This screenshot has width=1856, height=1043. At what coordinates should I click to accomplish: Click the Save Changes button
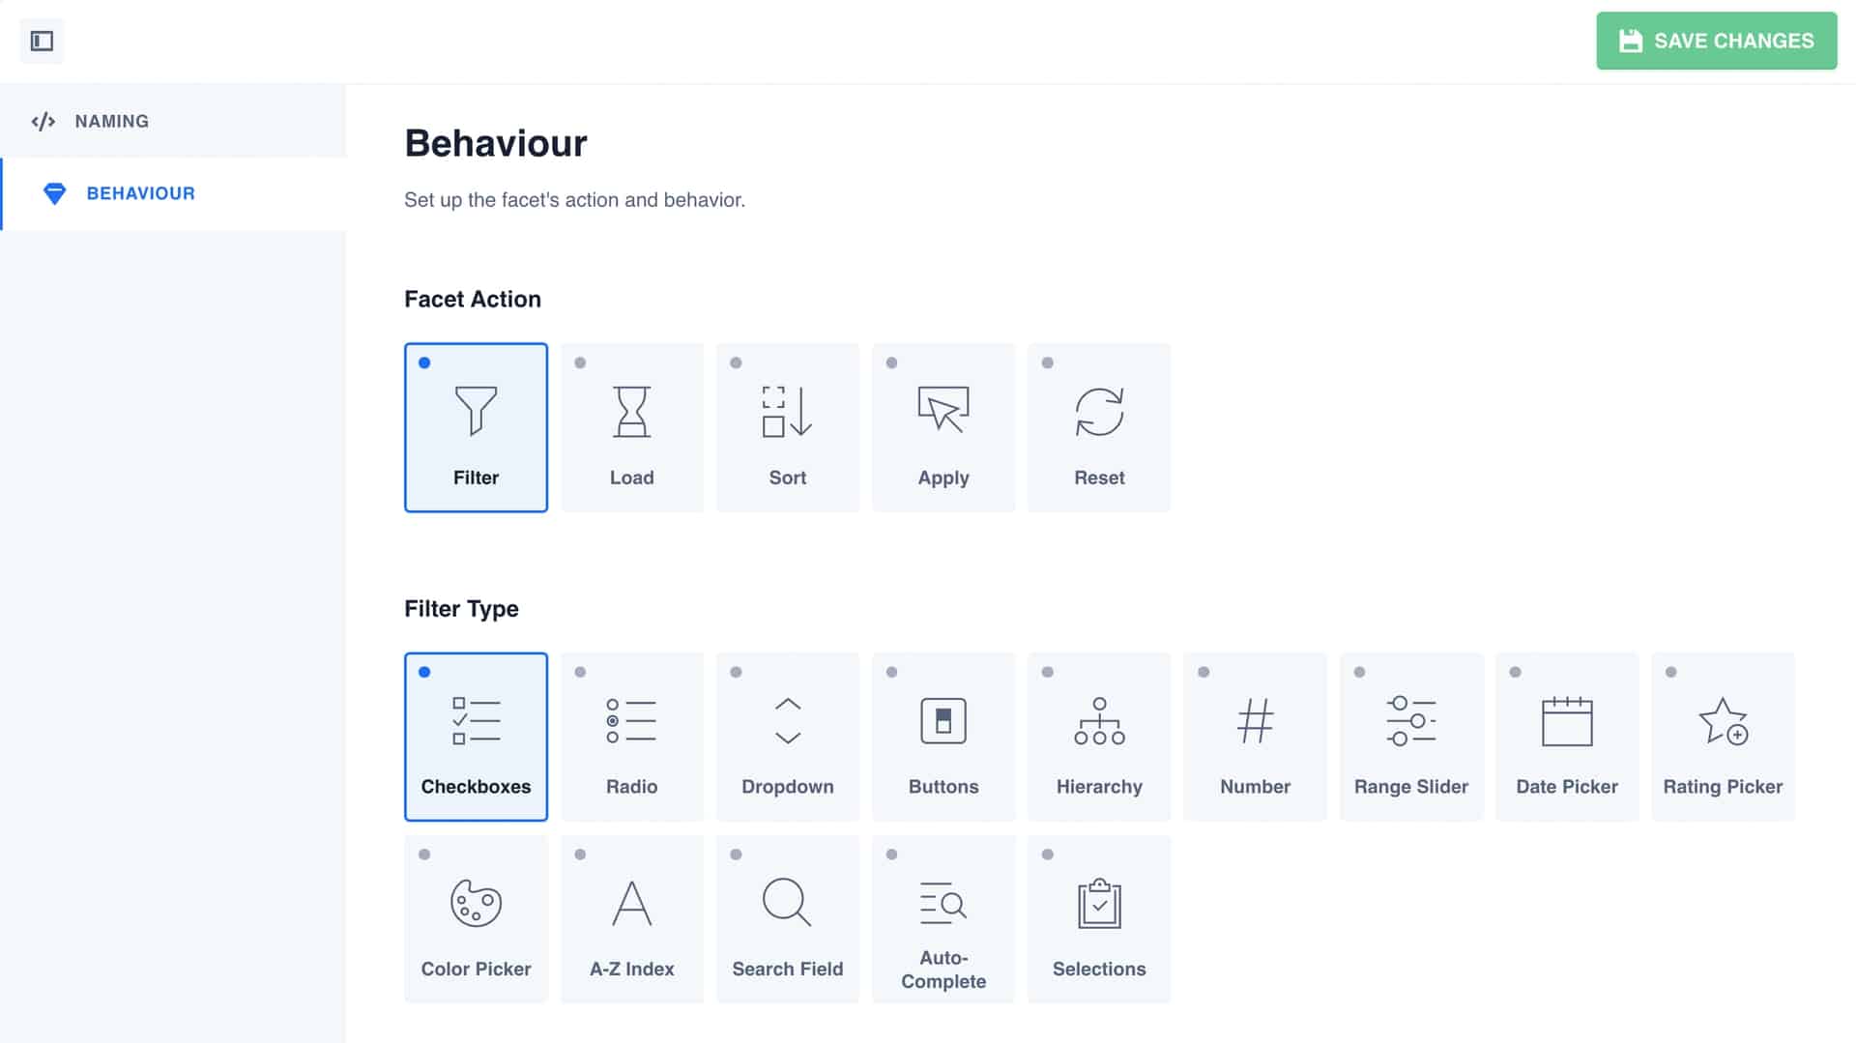pos(1716,41)
